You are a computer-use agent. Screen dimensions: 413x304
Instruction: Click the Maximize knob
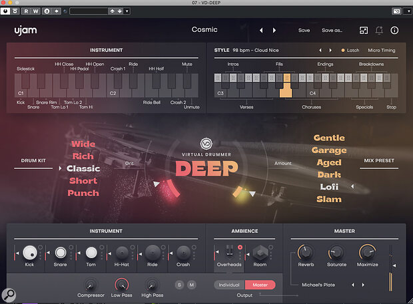[368, 252]
